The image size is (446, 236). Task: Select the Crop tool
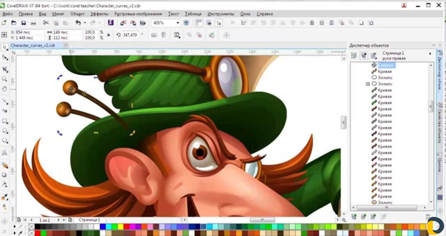[5, 69]
